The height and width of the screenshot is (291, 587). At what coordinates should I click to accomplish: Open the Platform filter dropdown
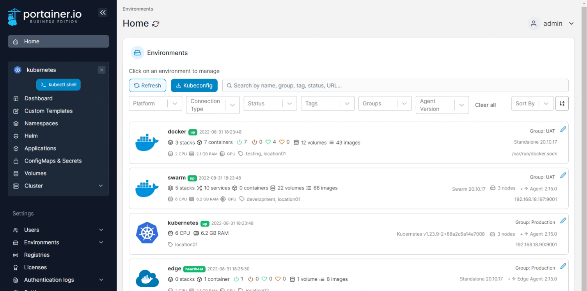155,104
